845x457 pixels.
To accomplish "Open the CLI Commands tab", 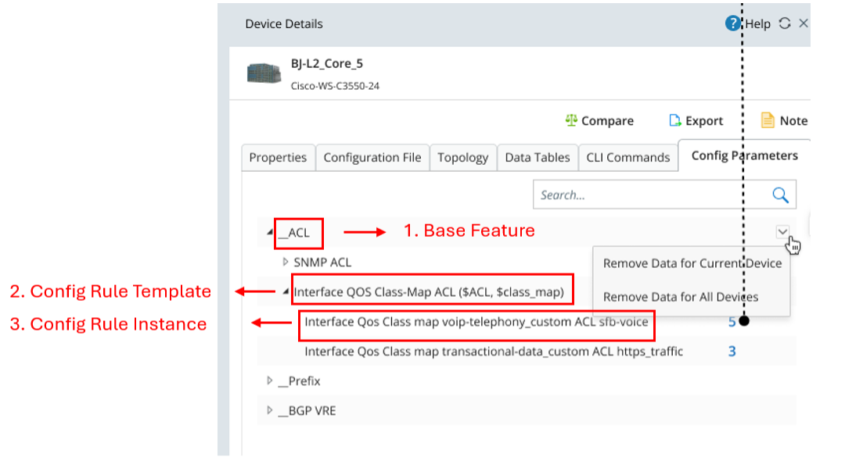I will [627, 157].
